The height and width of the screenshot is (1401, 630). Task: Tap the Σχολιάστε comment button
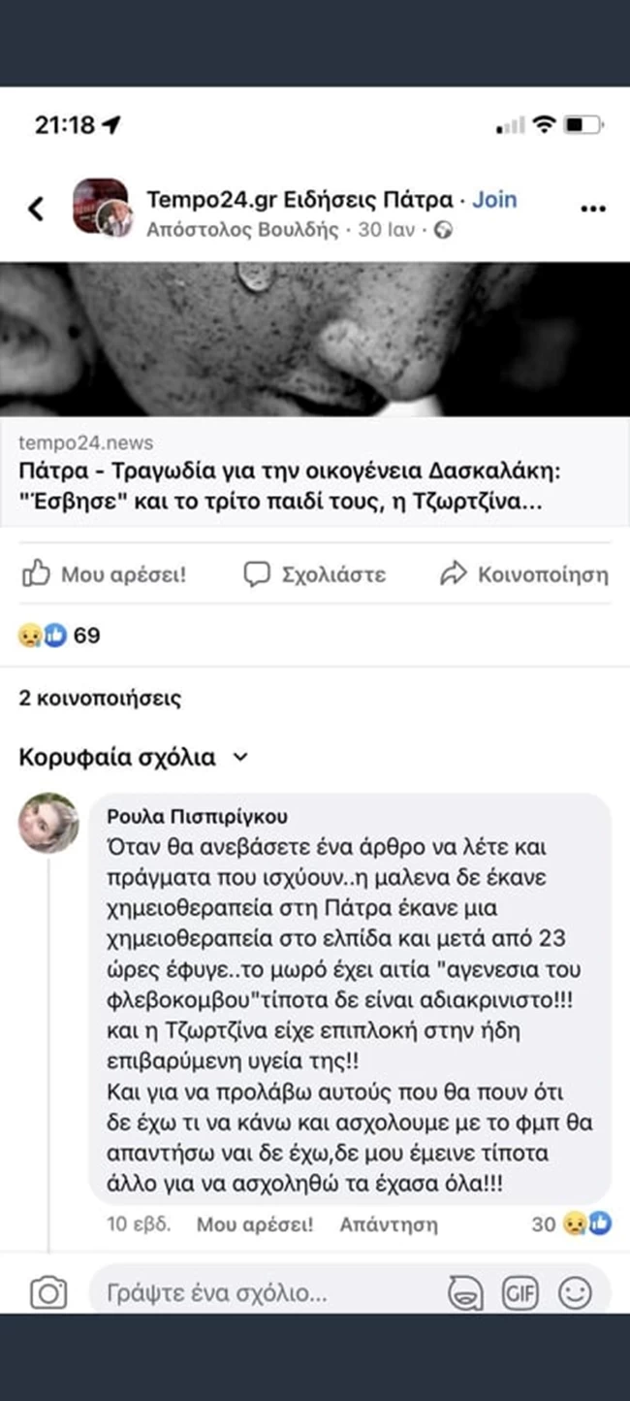(x=315, y=574)
